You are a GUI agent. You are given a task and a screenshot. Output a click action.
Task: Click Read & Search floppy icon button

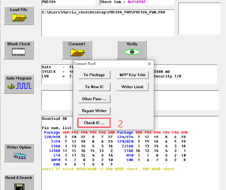point(19,183)
